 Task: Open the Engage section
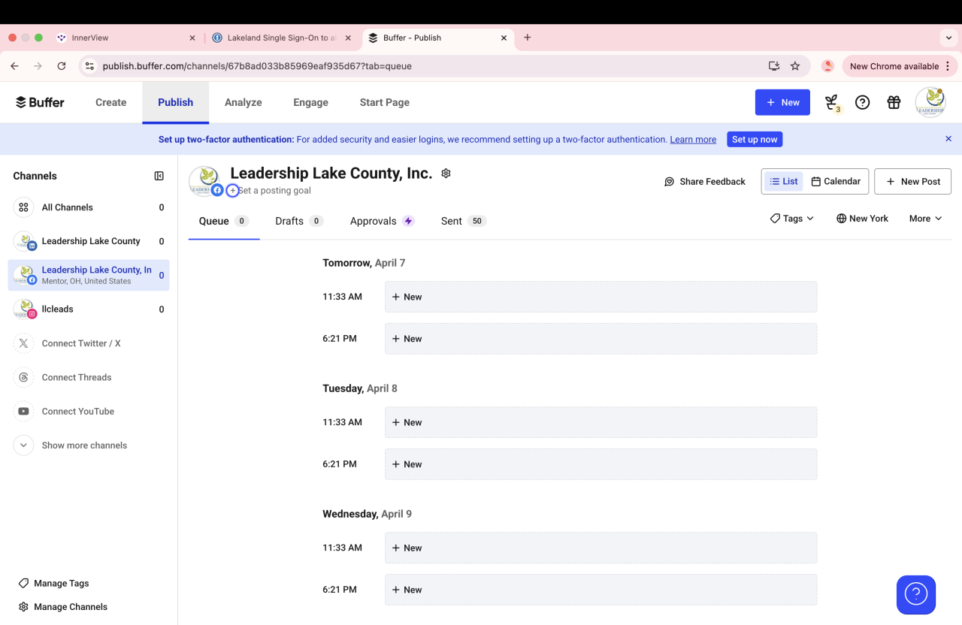[310, 102]
